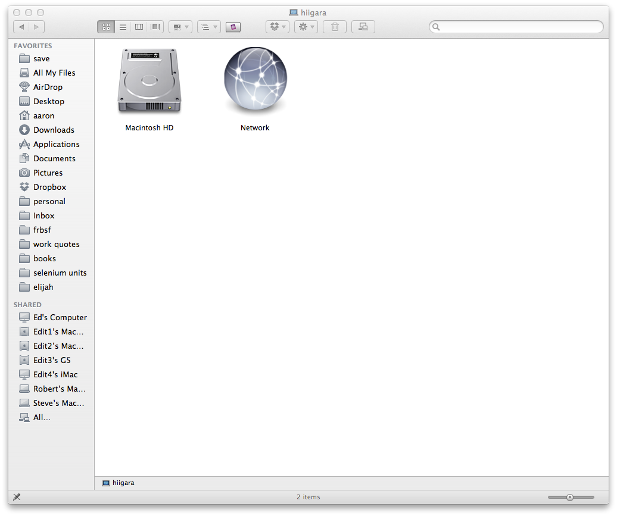This screenshot has height=516, width=617.
Task: Connect to Ed's Computer under Shared
Action: tap(52, 317)
